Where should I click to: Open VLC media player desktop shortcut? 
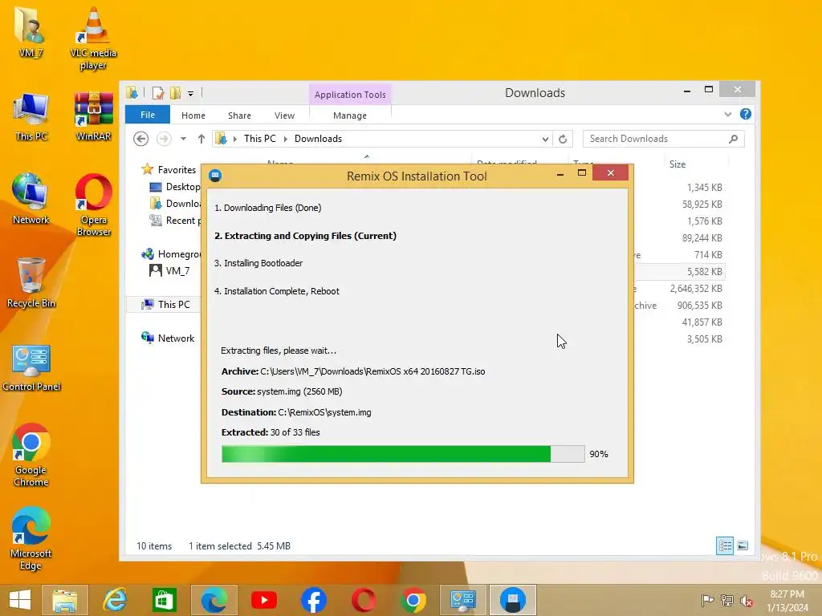(x=93, y=38)
